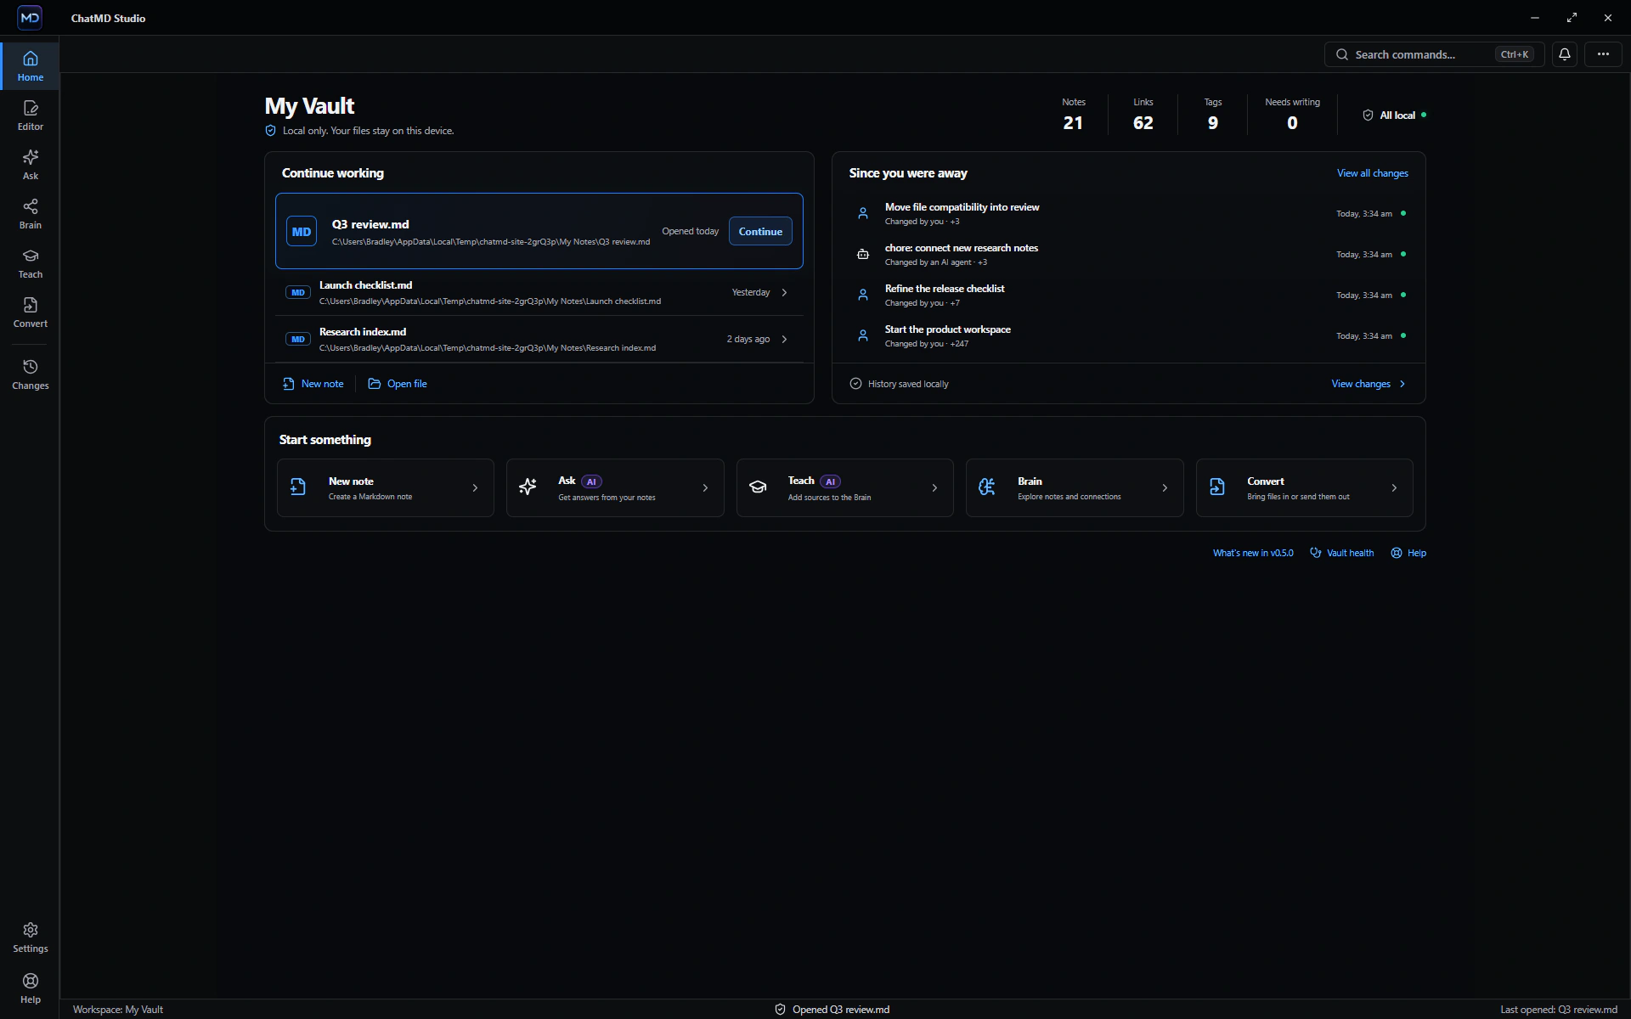The height and width of the screenshot is (1019, 1631).
Task: Click the Ctrl+K shortcut badge
Action: coord(1515,54)
